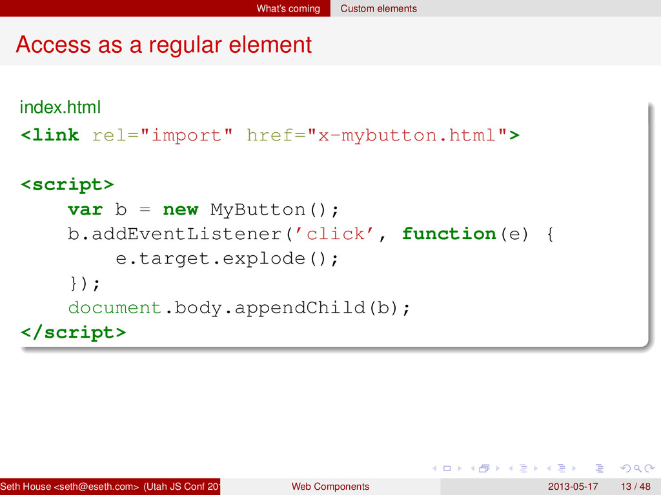Click the subsection navigation icon
Screen dimensions: 661x495
point(524,468)
